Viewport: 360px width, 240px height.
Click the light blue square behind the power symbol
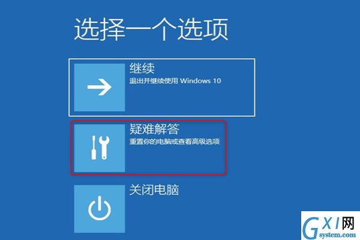100,209
